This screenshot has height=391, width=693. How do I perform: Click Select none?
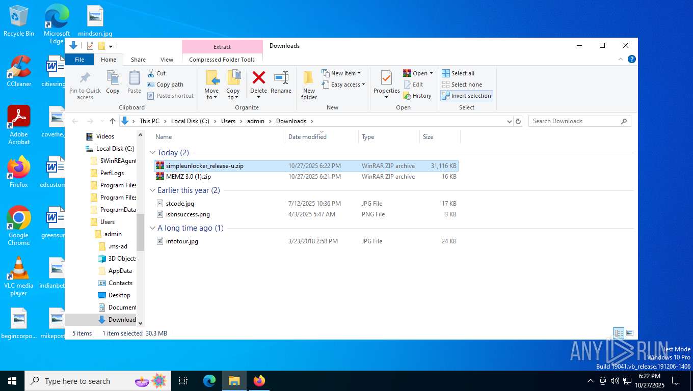[x=462, y=85]
